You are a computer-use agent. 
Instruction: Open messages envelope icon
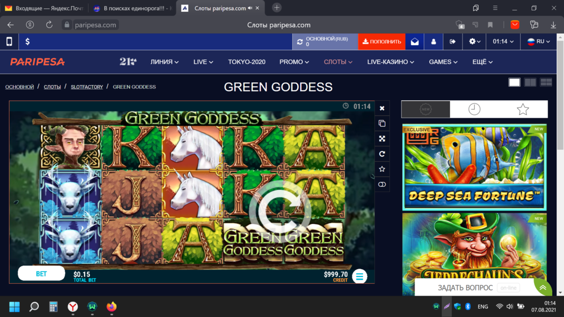[415, 42]
